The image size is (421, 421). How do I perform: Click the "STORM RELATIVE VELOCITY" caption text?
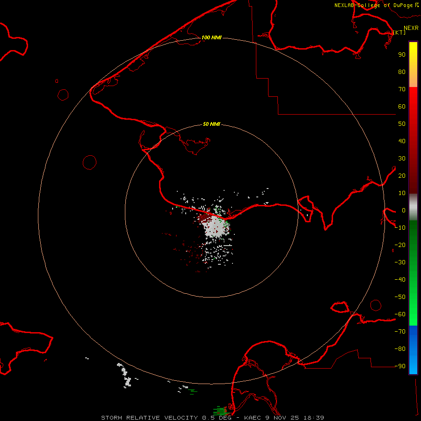click(x=149, y=418)
